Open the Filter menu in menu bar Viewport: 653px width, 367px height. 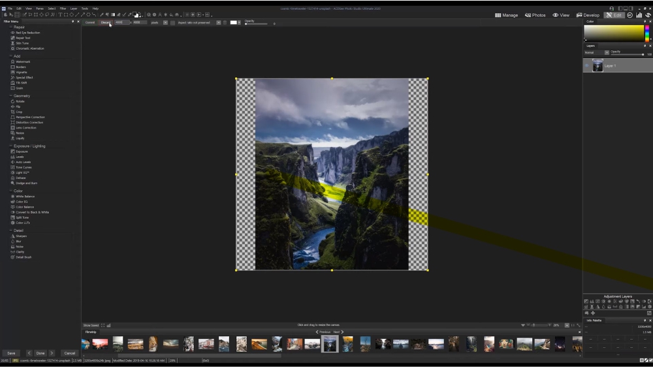[63, 8]
